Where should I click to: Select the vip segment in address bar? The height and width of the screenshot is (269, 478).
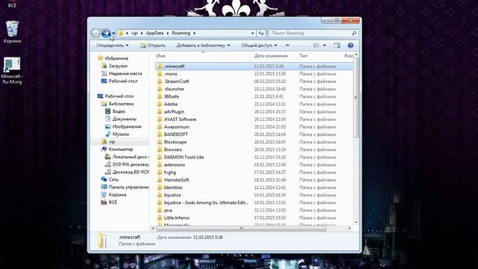point(134,33)
